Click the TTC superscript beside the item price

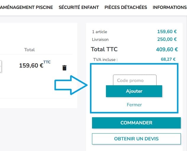(47, 62)
